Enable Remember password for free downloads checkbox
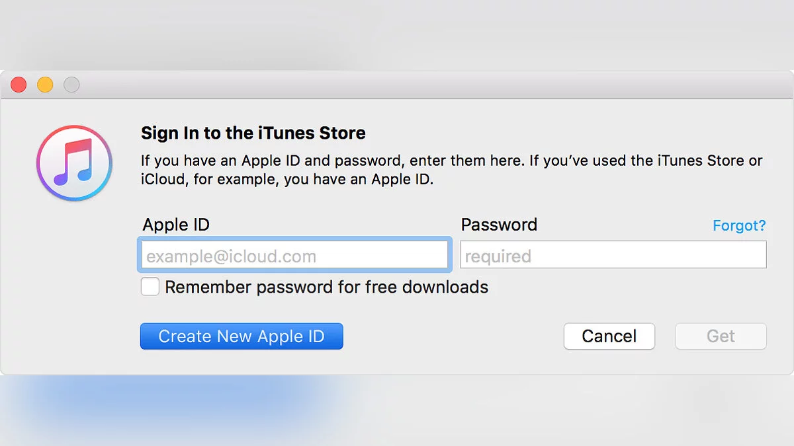Image resolution: width=794 pixels, height=446 pixels. coord(150,287)
